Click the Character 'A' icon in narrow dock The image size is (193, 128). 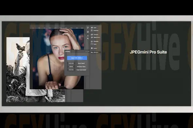click(x=88, y=36)
